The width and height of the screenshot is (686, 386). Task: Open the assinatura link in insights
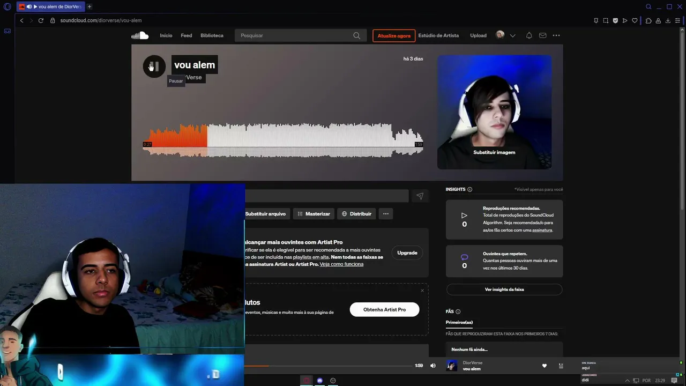542,230
